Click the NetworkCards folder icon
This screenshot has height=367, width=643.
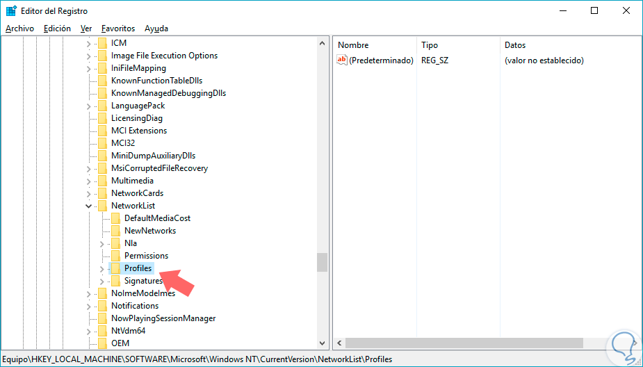[102, 193]
